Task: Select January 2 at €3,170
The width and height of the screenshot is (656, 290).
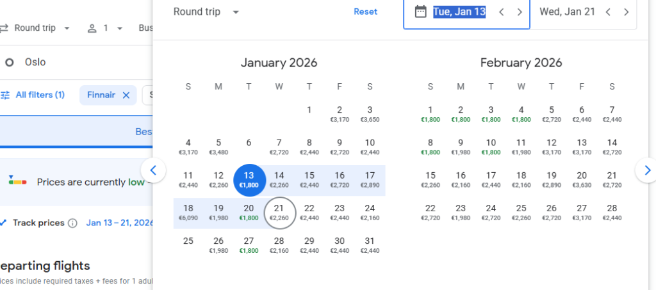Action: coord(340,114)
